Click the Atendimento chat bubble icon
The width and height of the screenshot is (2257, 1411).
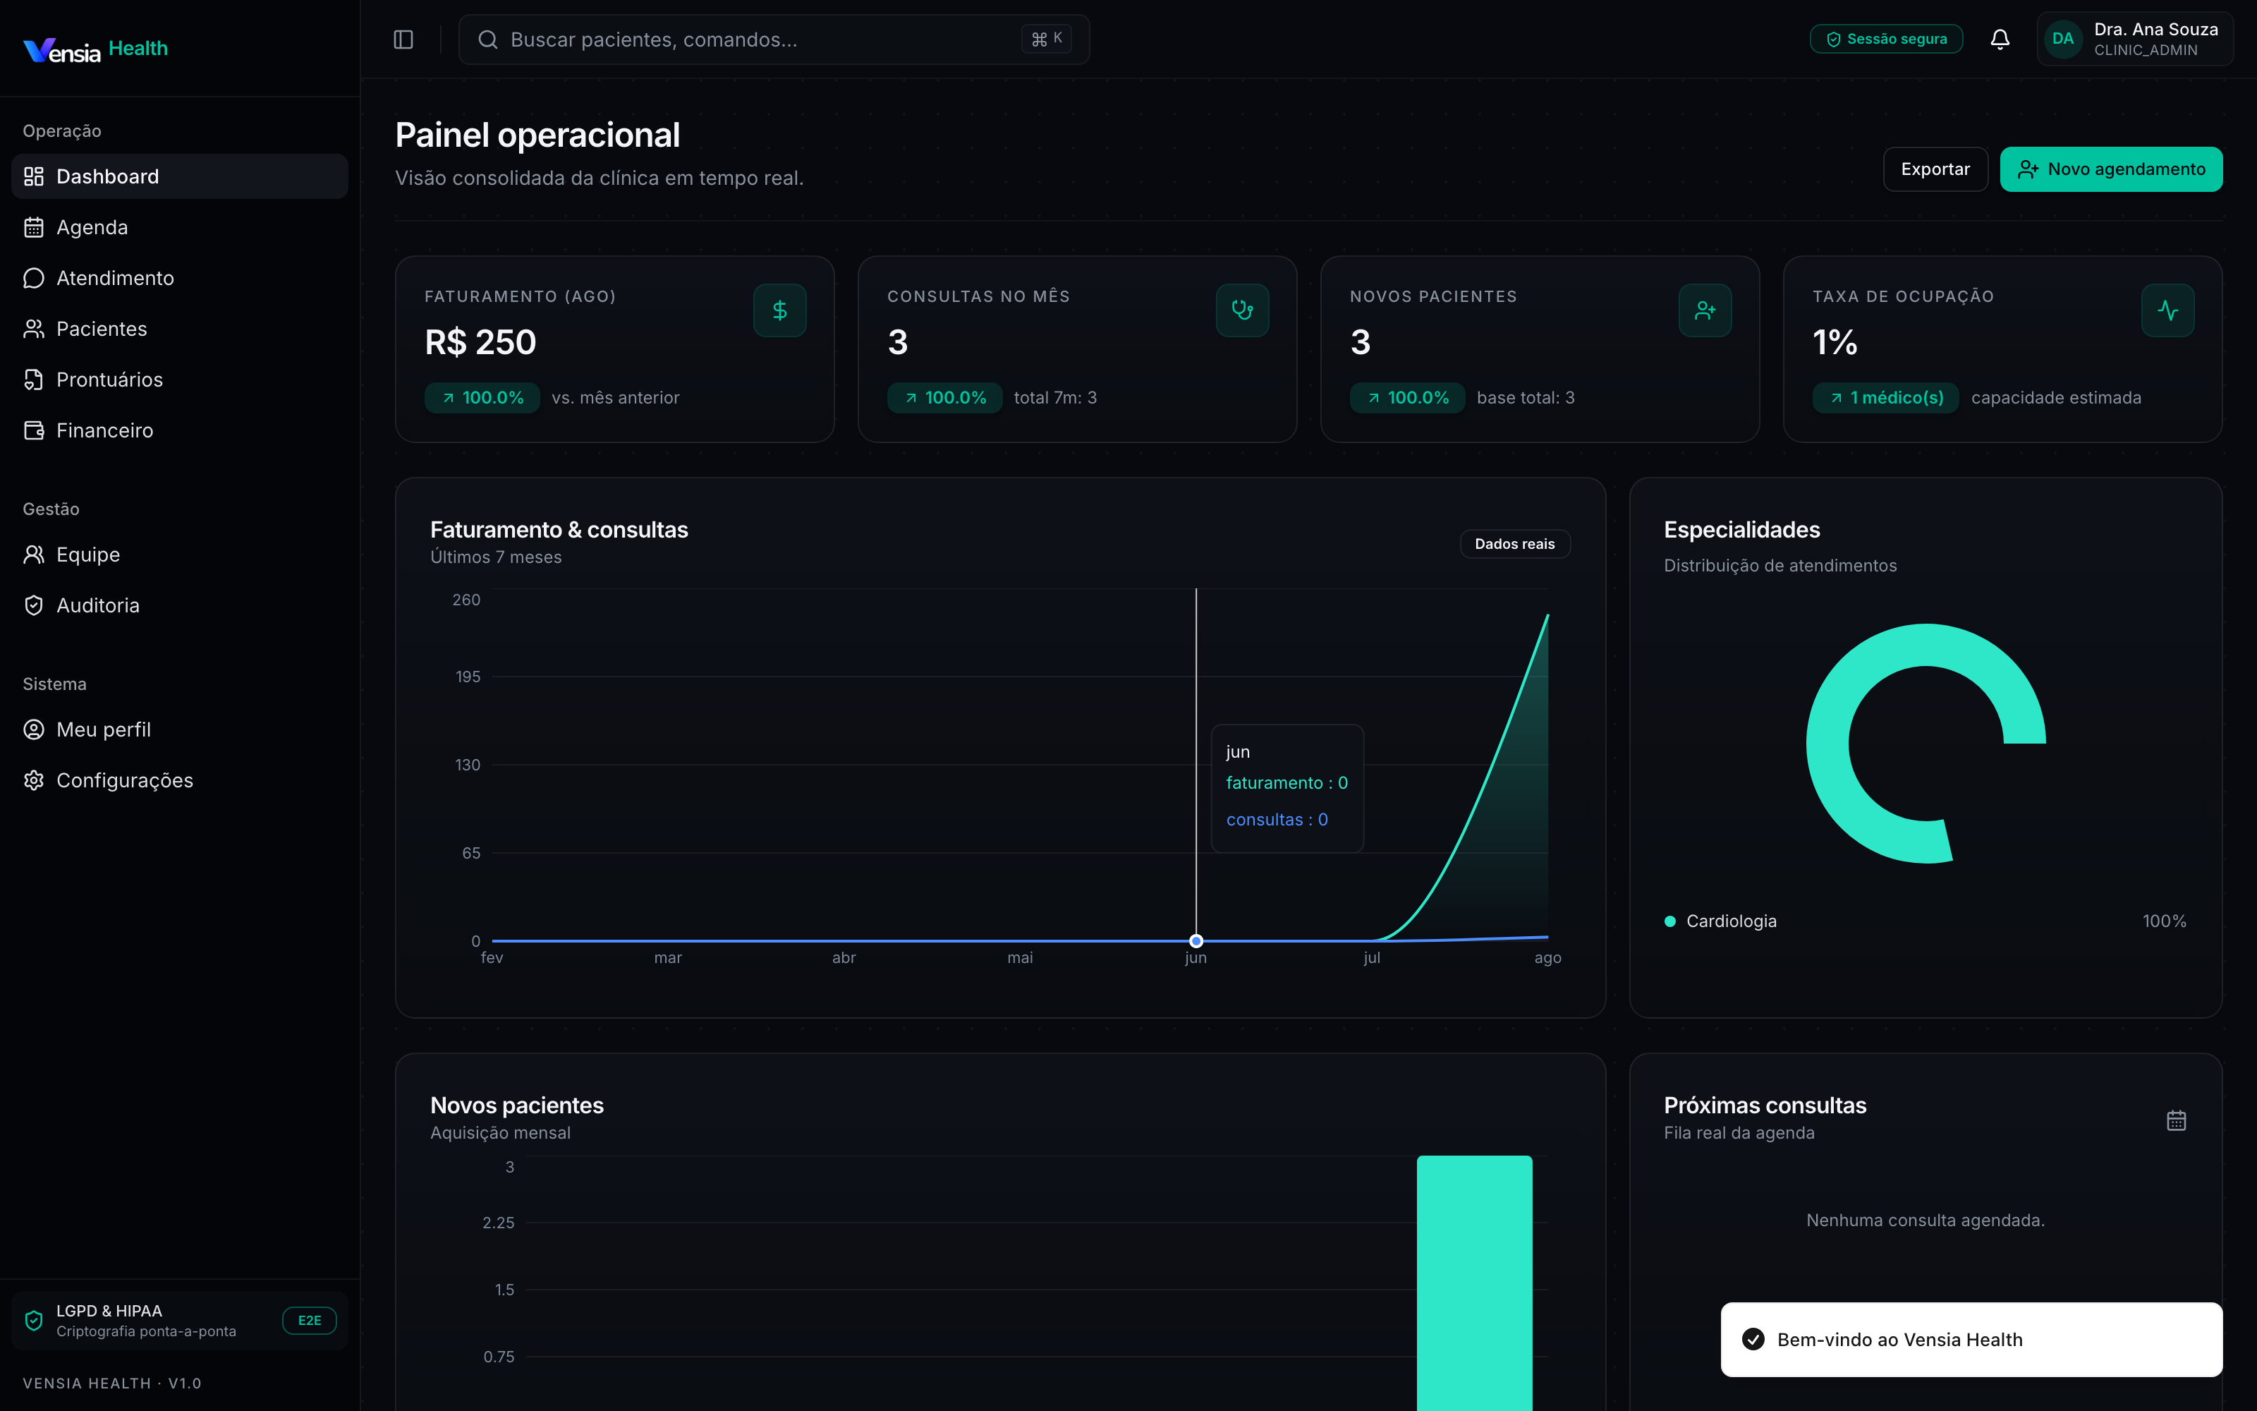coord(34,278)
